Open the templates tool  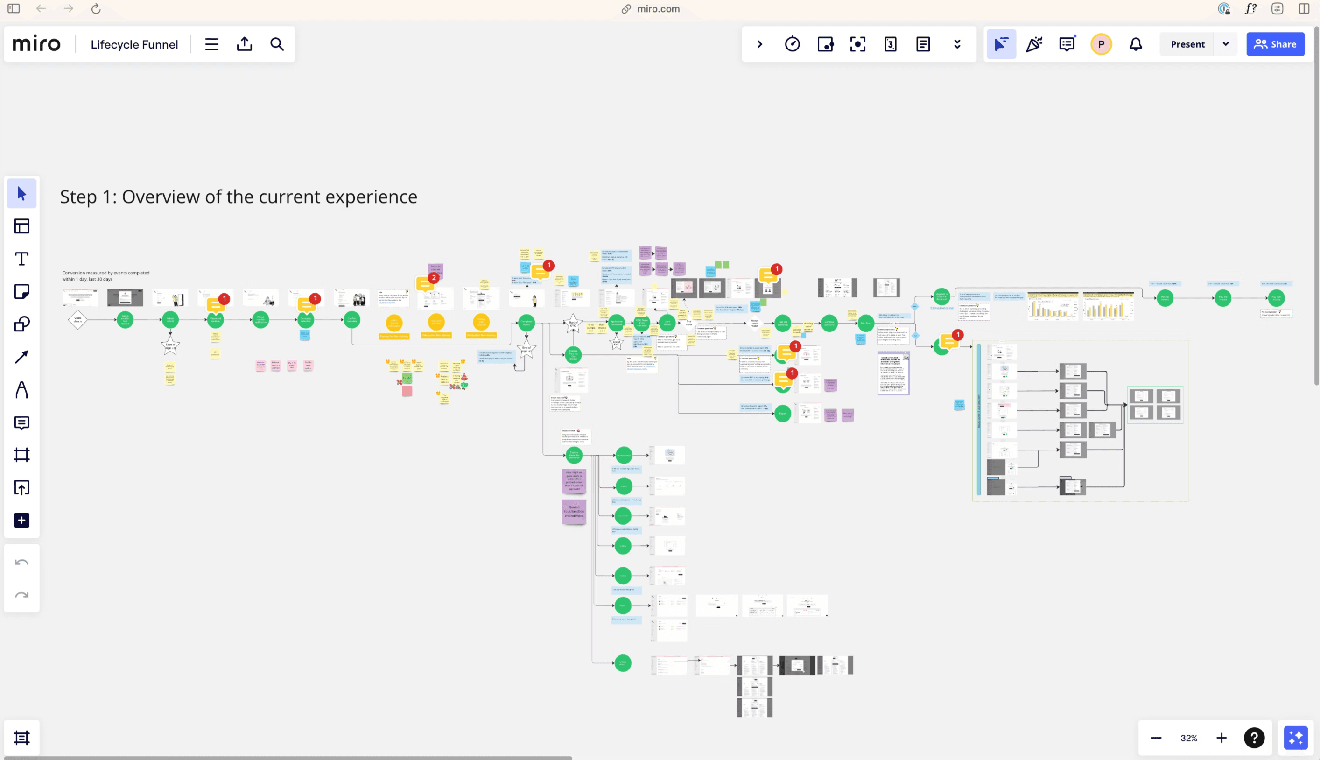pyautogui.click(x=21, y=226)
